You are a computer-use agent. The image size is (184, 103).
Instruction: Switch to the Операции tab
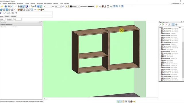click(14, 16)
